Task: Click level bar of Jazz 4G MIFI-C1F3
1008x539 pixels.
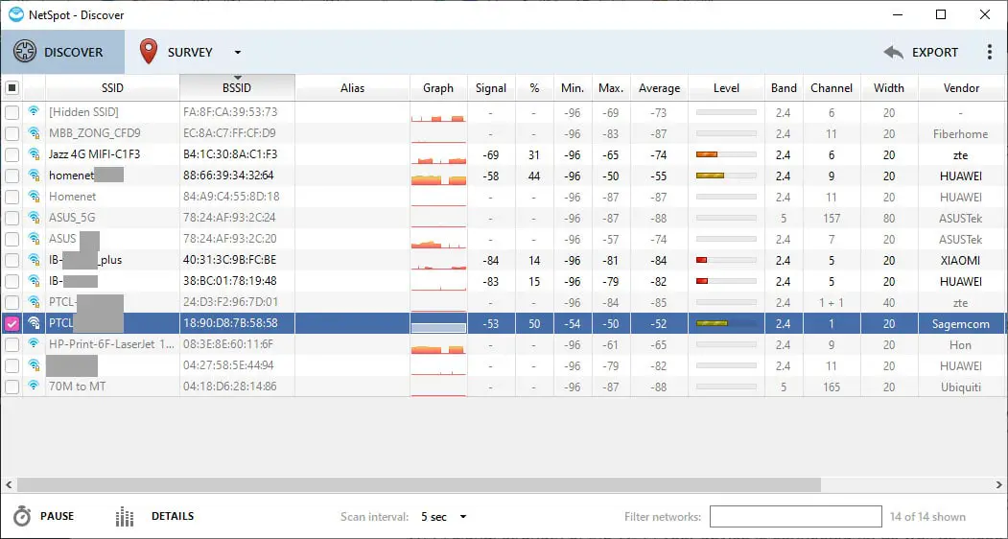Action: pyautogui.click(x=726, y=154)
